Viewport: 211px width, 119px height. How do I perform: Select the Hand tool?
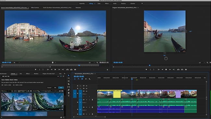pos(68,93)
